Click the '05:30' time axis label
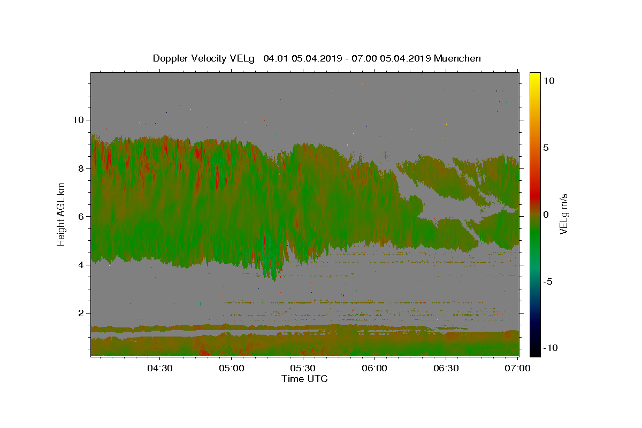Viewport: 642px width, 428px height. [303, 368]
